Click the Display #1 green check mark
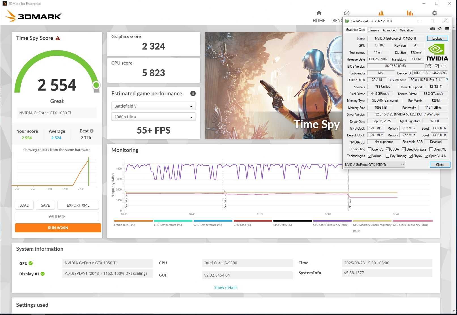This screenshot has height=315, width=457. point(42,274)
